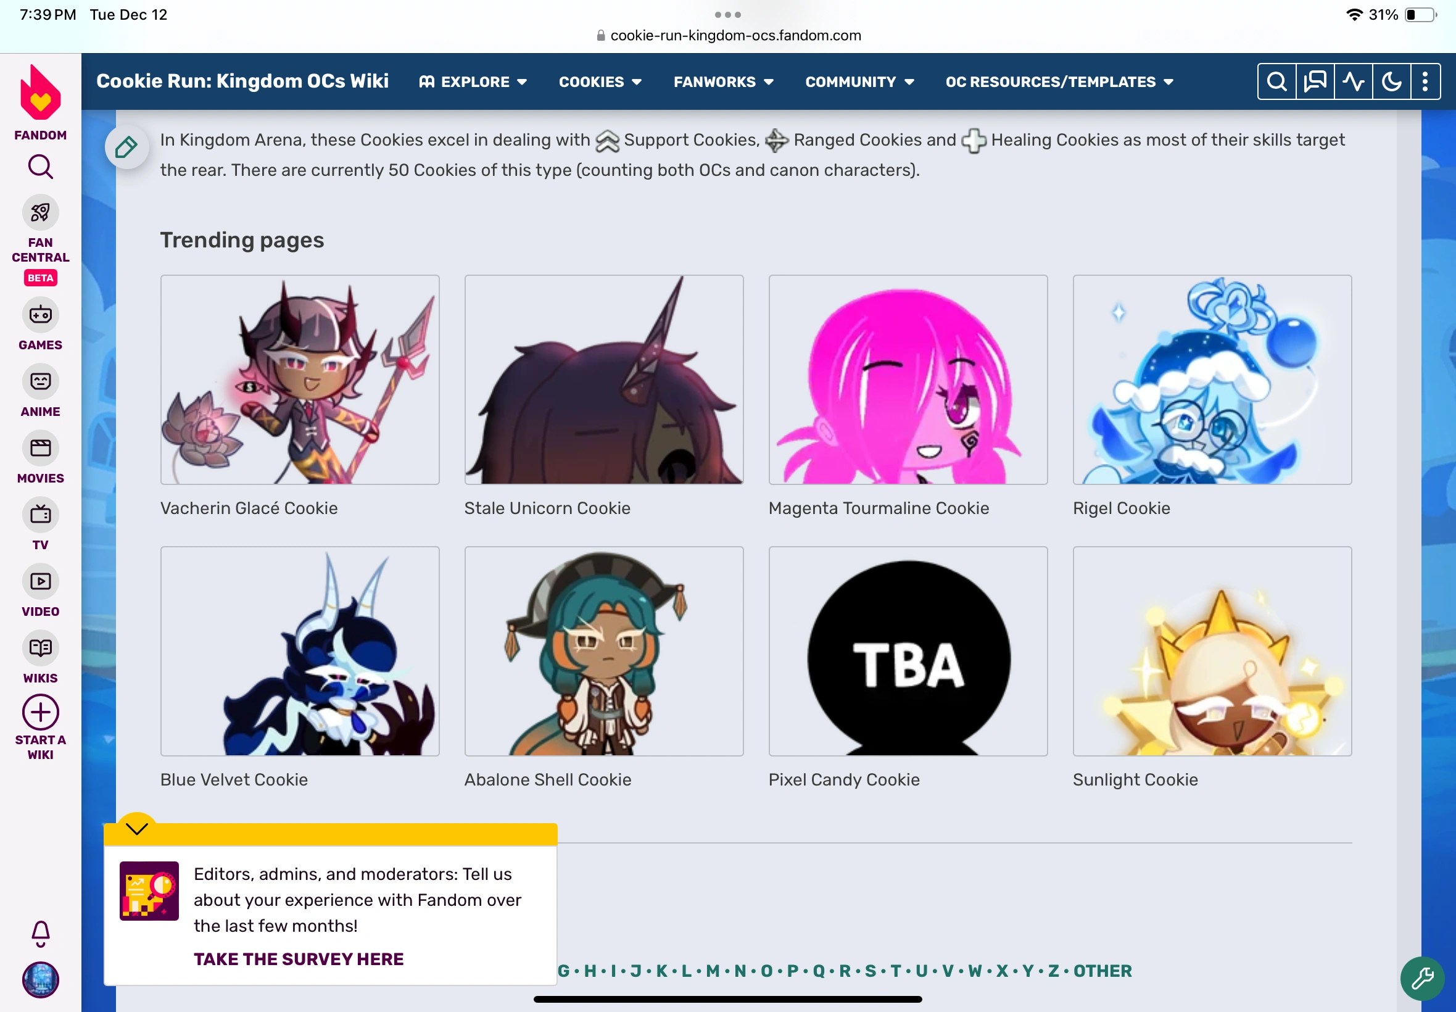Expand OC Resources/Templates dropdown
The image size is (1456, 1012).
(x=1059, y=82)
